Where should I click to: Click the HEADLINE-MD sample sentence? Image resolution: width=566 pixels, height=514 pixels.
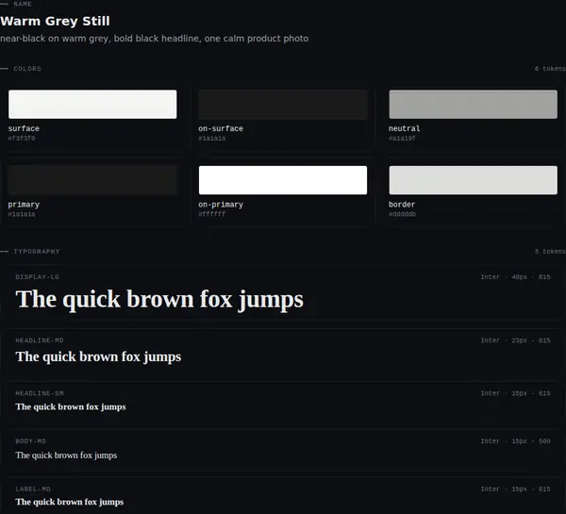tap(98, 356)
